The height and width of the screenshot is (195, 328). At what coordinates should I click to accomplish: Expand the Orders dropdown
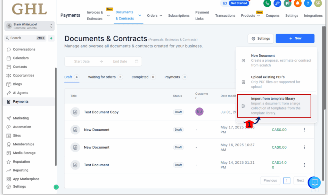pyautogui.click(x=155, y=15)
